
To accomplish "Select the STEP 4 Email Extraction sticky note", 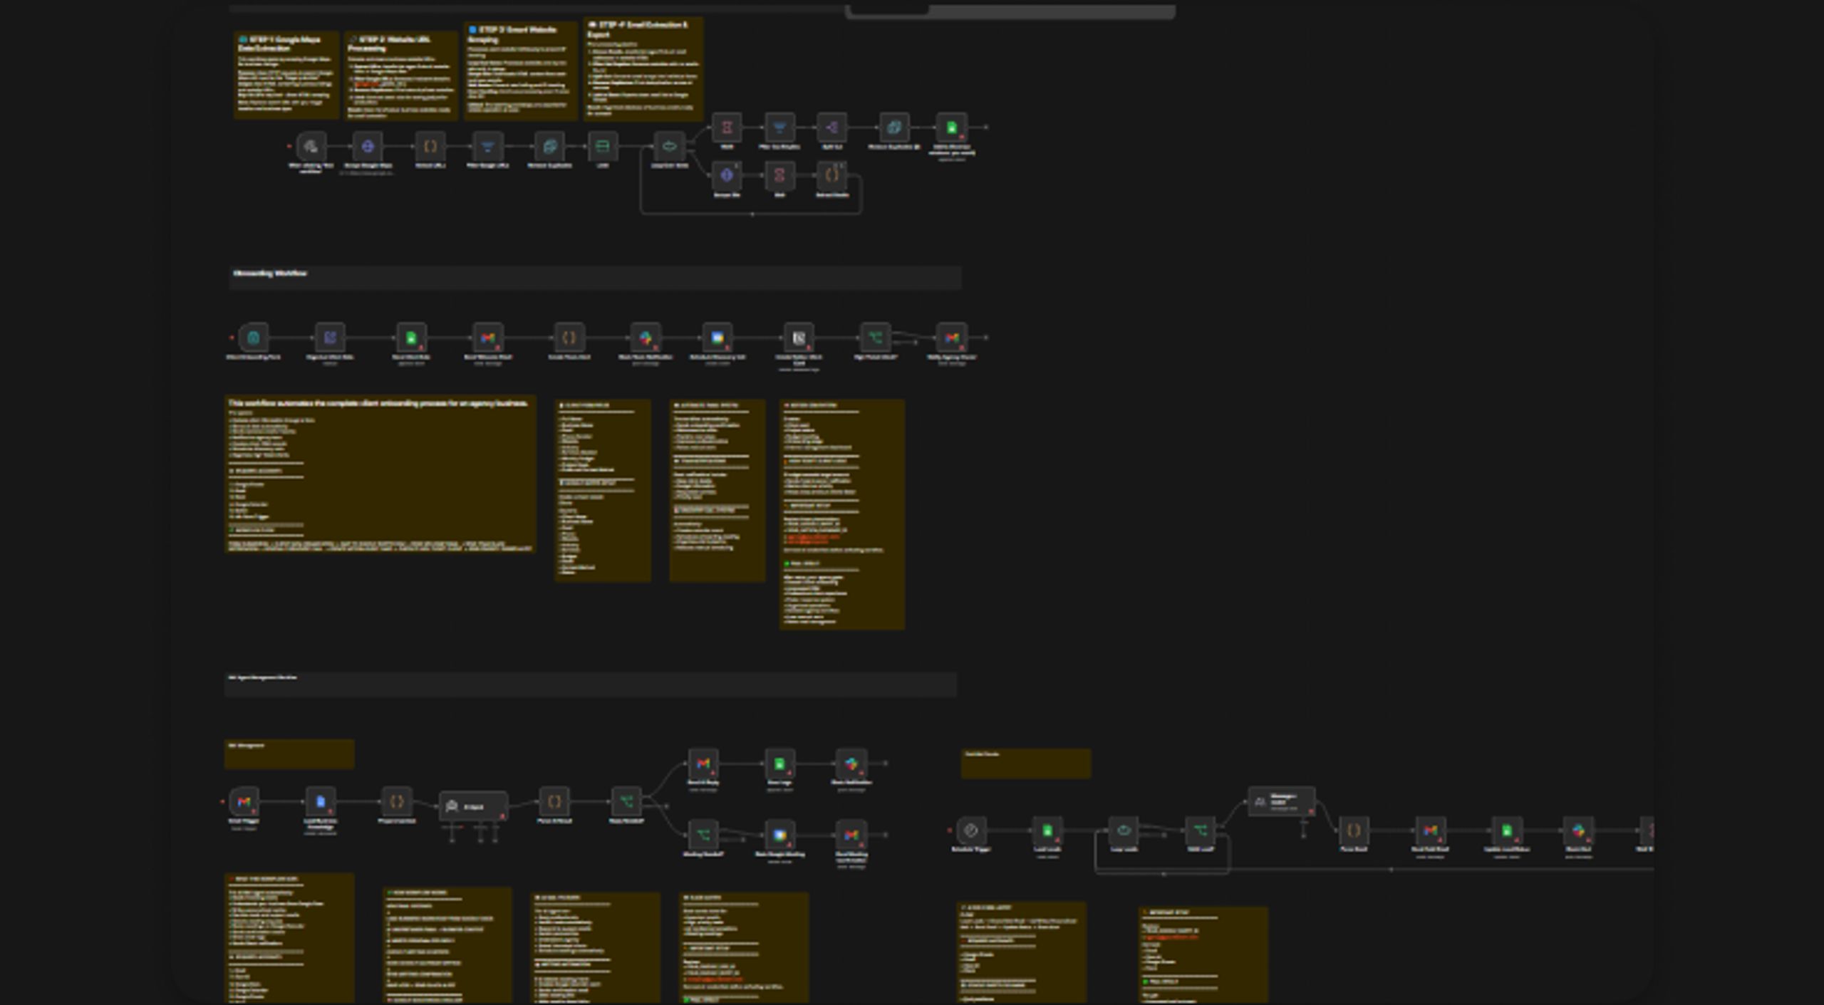I will click(643, 69).
